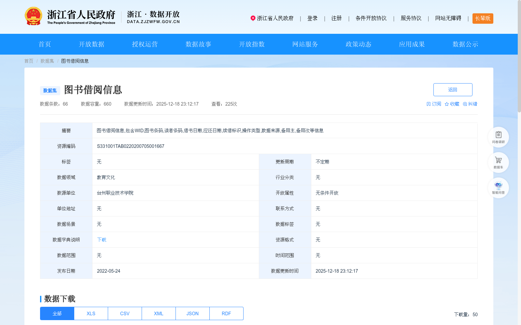This screenshot has width=521, height=325.
Task: Open the 服务协议 link
Action: pos(411,18)
